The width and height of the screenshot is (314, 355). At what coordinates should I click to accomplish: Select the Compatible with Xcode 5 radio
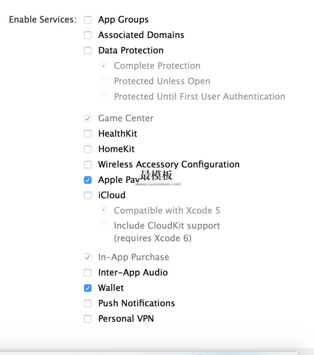[104, 210]
